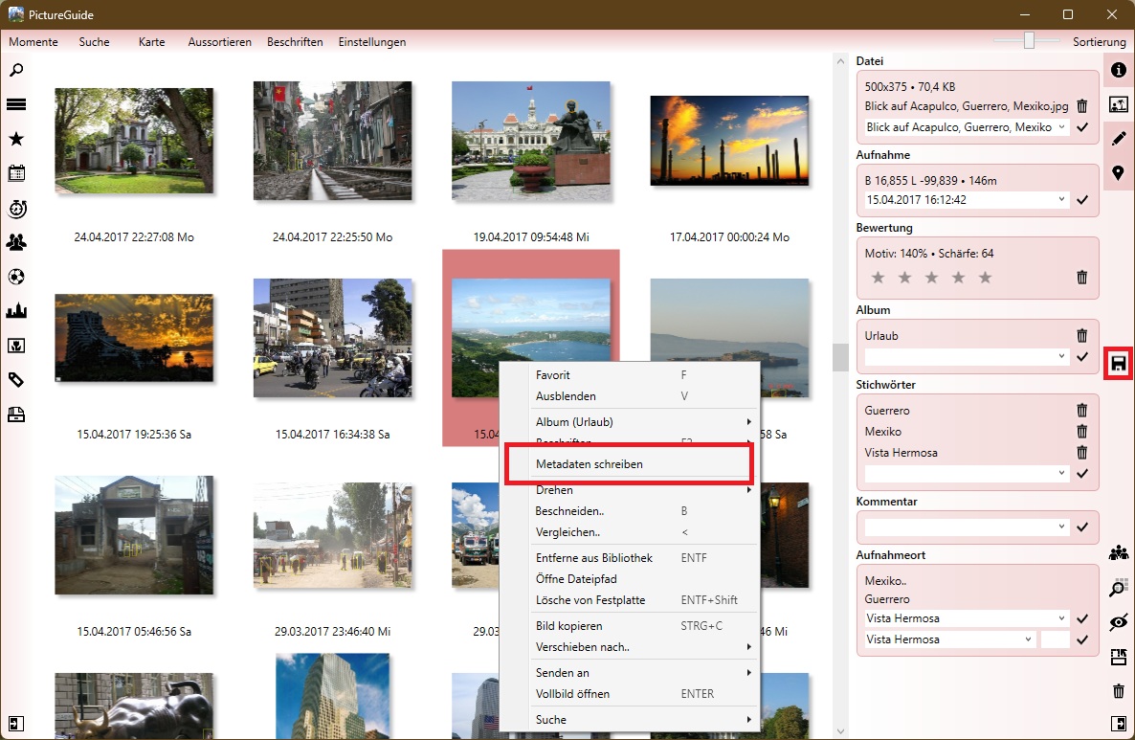This screenshot has width=1135, height=740.
Task: Confirm the Kommentar field with its checkmark
Action: click(x=1082, y=527)
